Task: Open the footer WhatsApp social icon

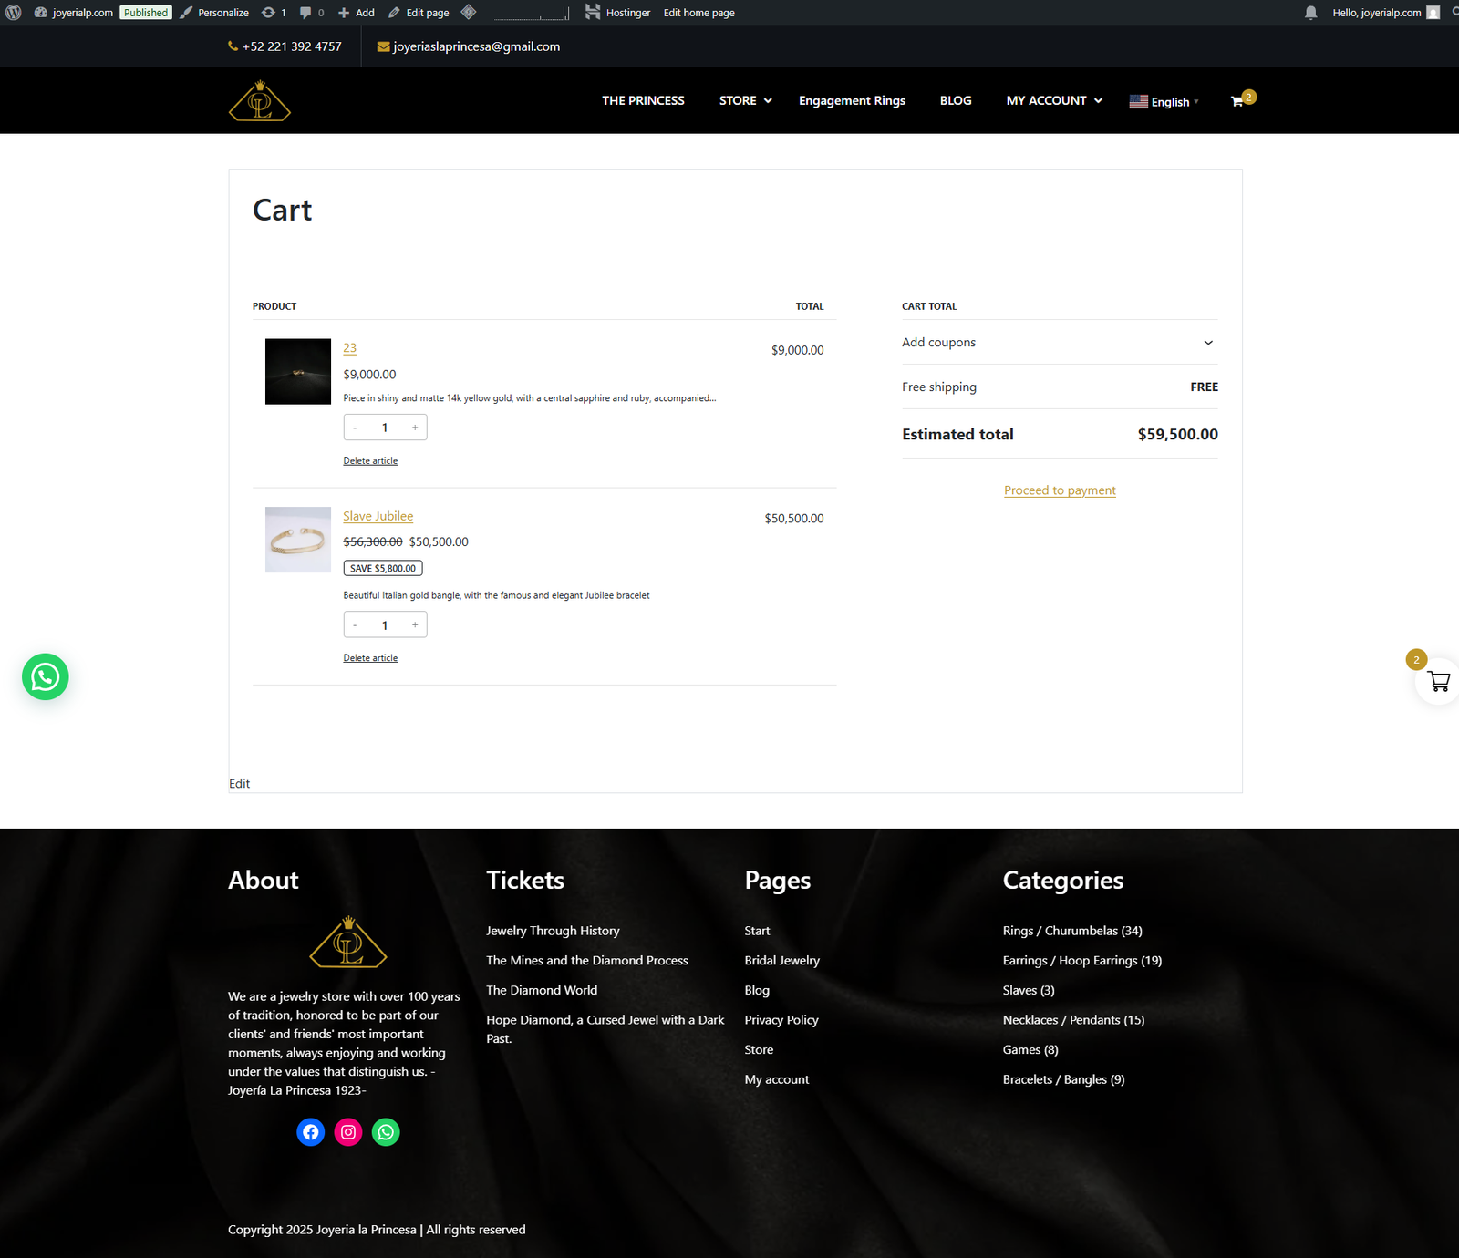Action: [386, 1132]
